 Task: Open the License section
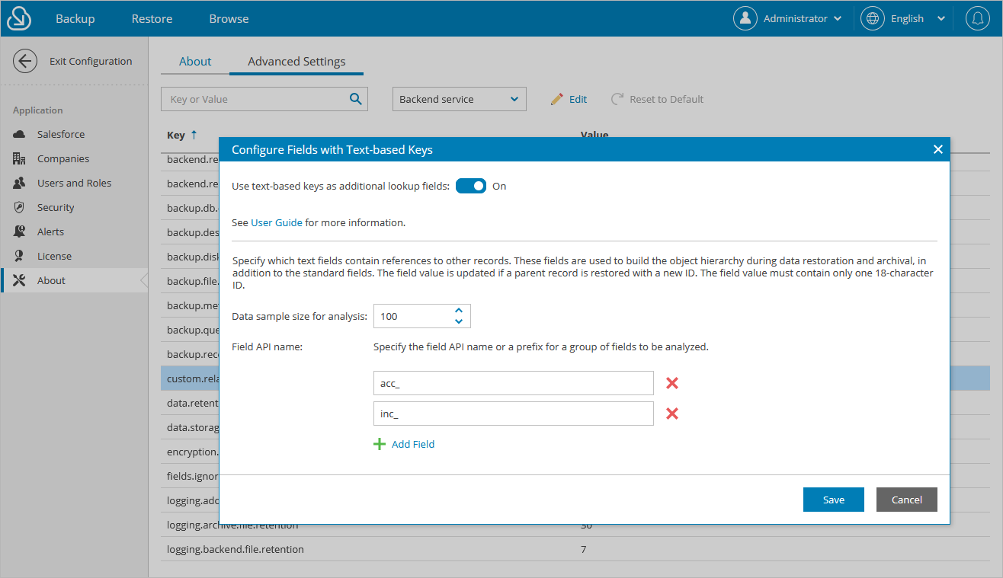[x=56, y=255]
